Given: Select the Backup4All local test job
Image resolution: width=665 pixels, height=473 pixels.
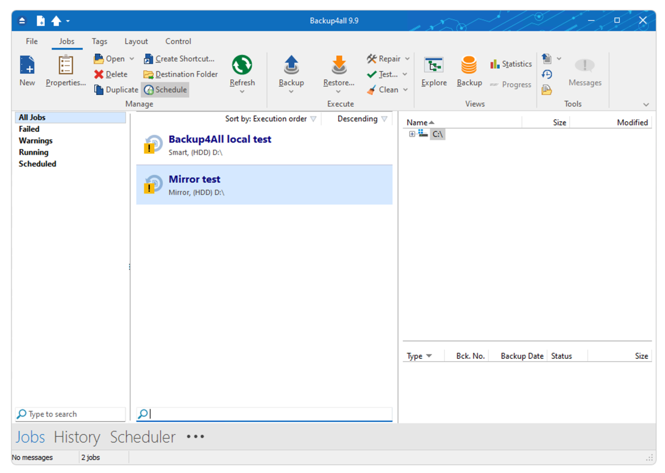Looking at the screenshot, I should (x=264, y=145).
